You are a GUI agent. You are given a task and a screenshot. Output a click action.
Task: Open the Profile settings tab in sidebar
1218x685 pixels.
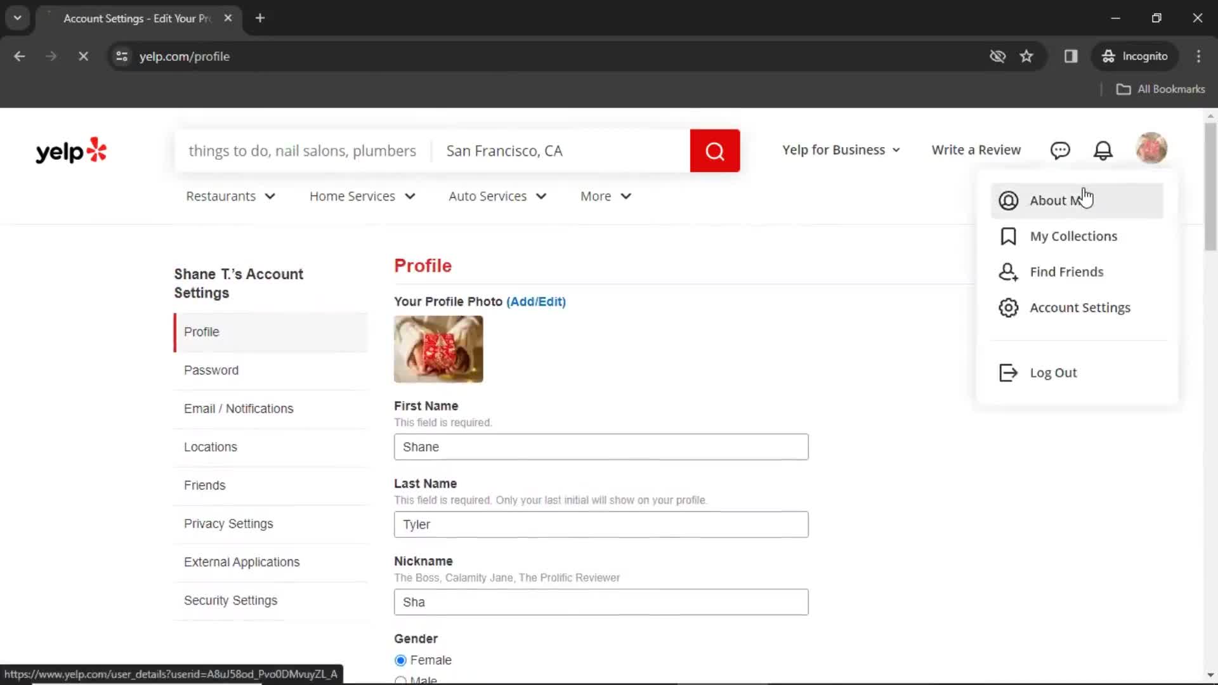click(271, 332)
